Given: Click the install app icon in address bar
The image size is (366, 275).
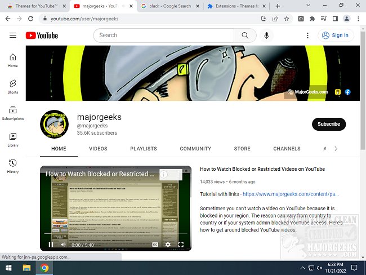Looking at the screenshot, I should 264,19.
